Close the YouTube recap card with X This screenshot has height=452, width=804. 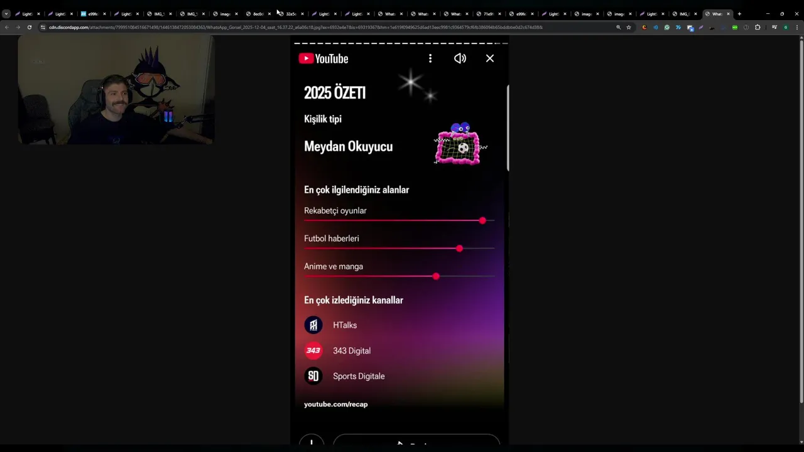(x=490, y=58)
